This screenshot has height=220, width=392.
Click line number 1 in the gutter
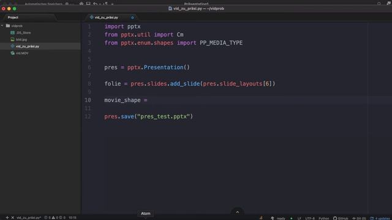pyautogui.click(x=89, y=26)
